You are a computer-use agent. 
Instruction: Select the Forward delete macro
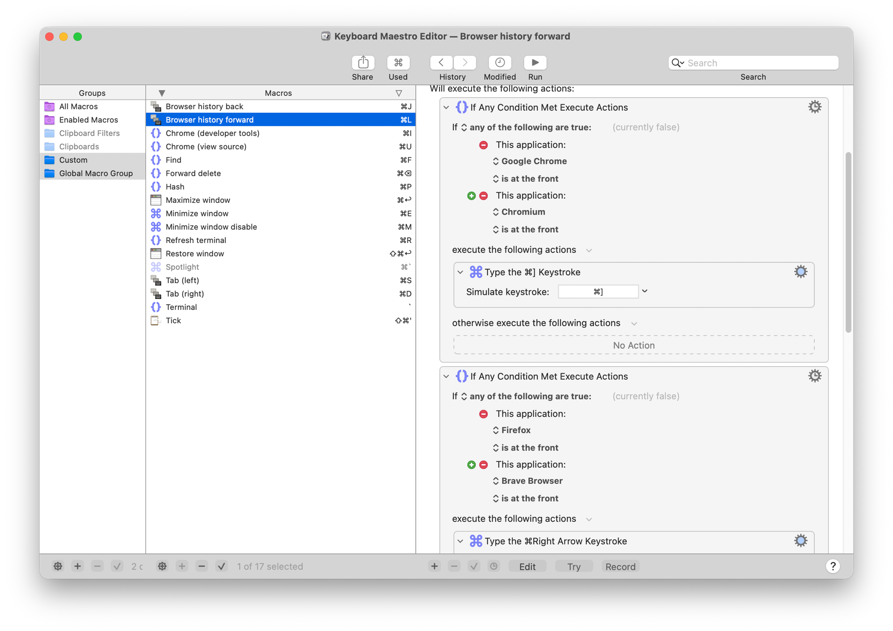tap(281, 173)
